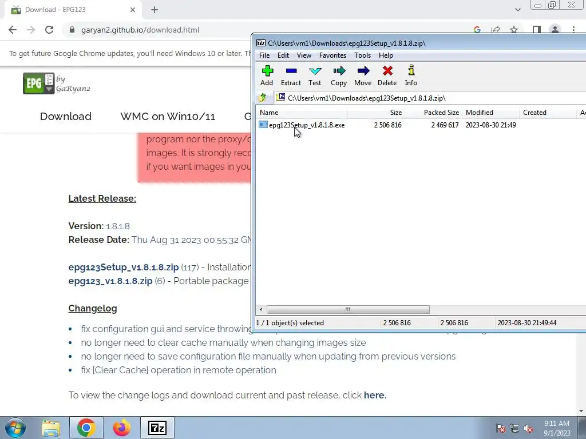Viewport: 586px width, 439px height.
Task: Run the Test archive tool
Action: click(x=315, y=76)
